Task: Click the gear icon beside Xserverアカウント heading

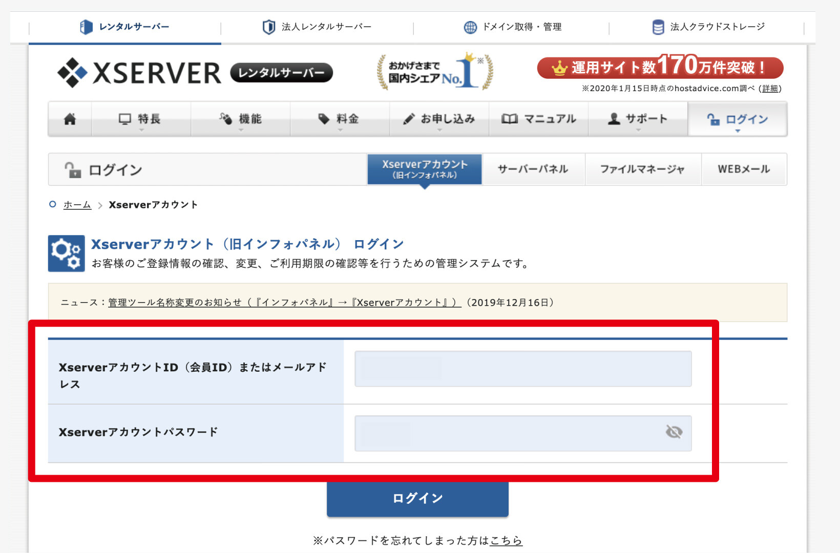Action: [67, 253]
